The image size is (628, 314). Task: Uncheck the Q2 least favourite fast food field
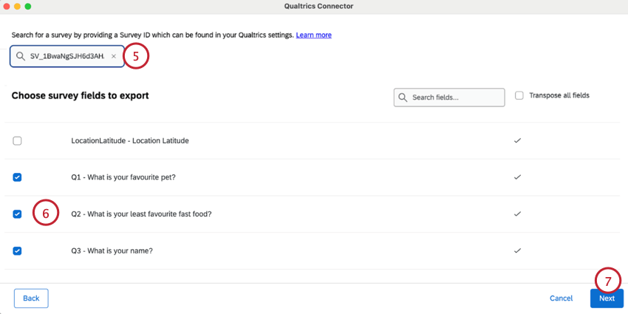[x=17, y=214]
